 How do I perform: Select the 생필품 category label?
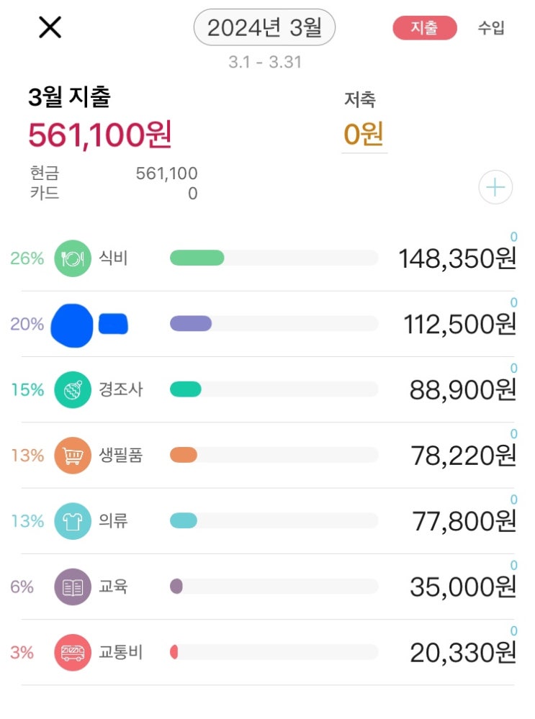click(120, 456)
